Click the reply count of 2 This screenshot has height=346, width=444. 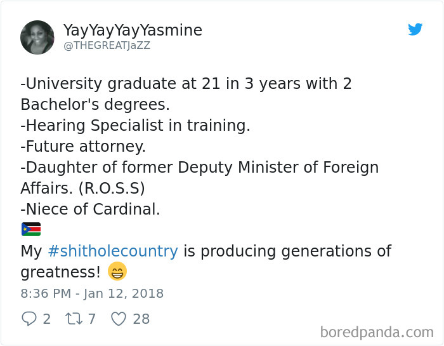coord(46,319)
